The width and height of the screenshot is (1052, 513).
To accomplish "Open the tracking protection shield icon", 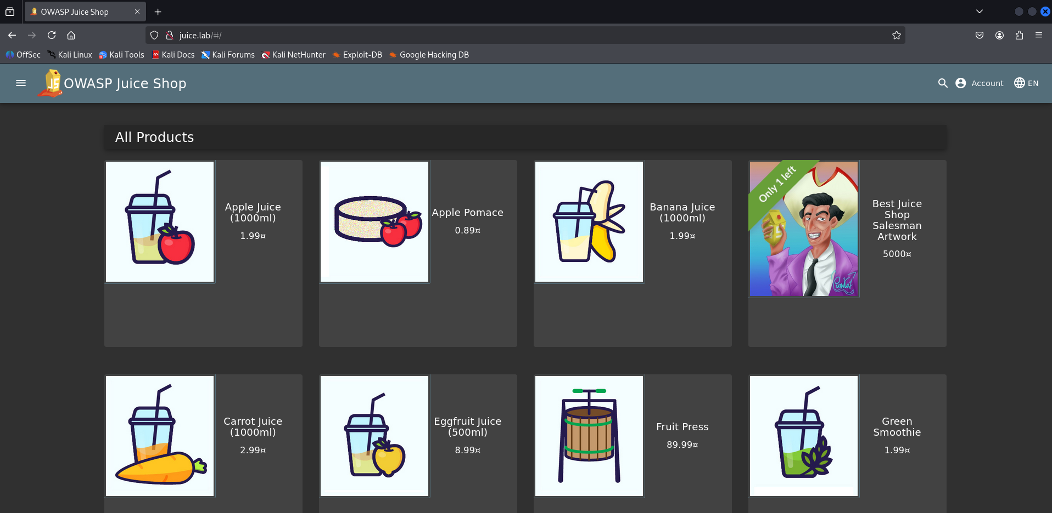I will pos(154,35).
